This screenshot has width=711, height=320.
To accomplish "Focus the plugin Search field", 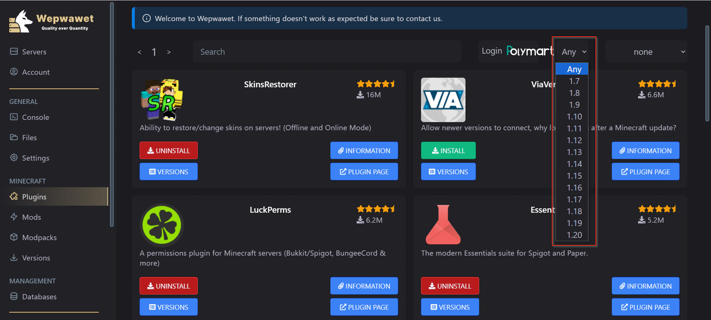I will [327, 52].
